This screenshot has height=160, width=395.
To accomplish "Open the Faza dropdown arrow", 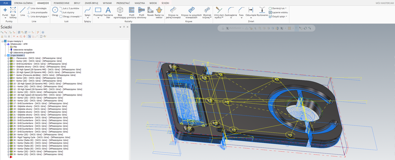I will click(242, 18).
